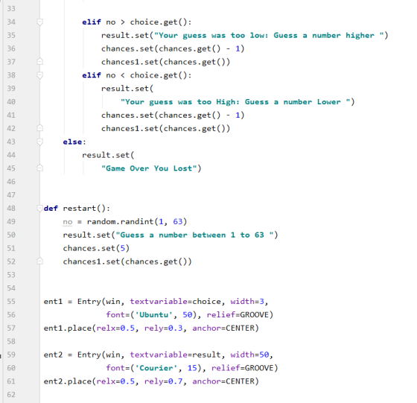Click line number 55 in gutter
Viewport: 417px width, 403px height.
[x=11, y=302]
